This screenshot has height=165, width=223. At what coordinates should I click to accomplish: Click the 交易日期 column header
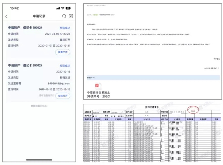click(87, 119)
